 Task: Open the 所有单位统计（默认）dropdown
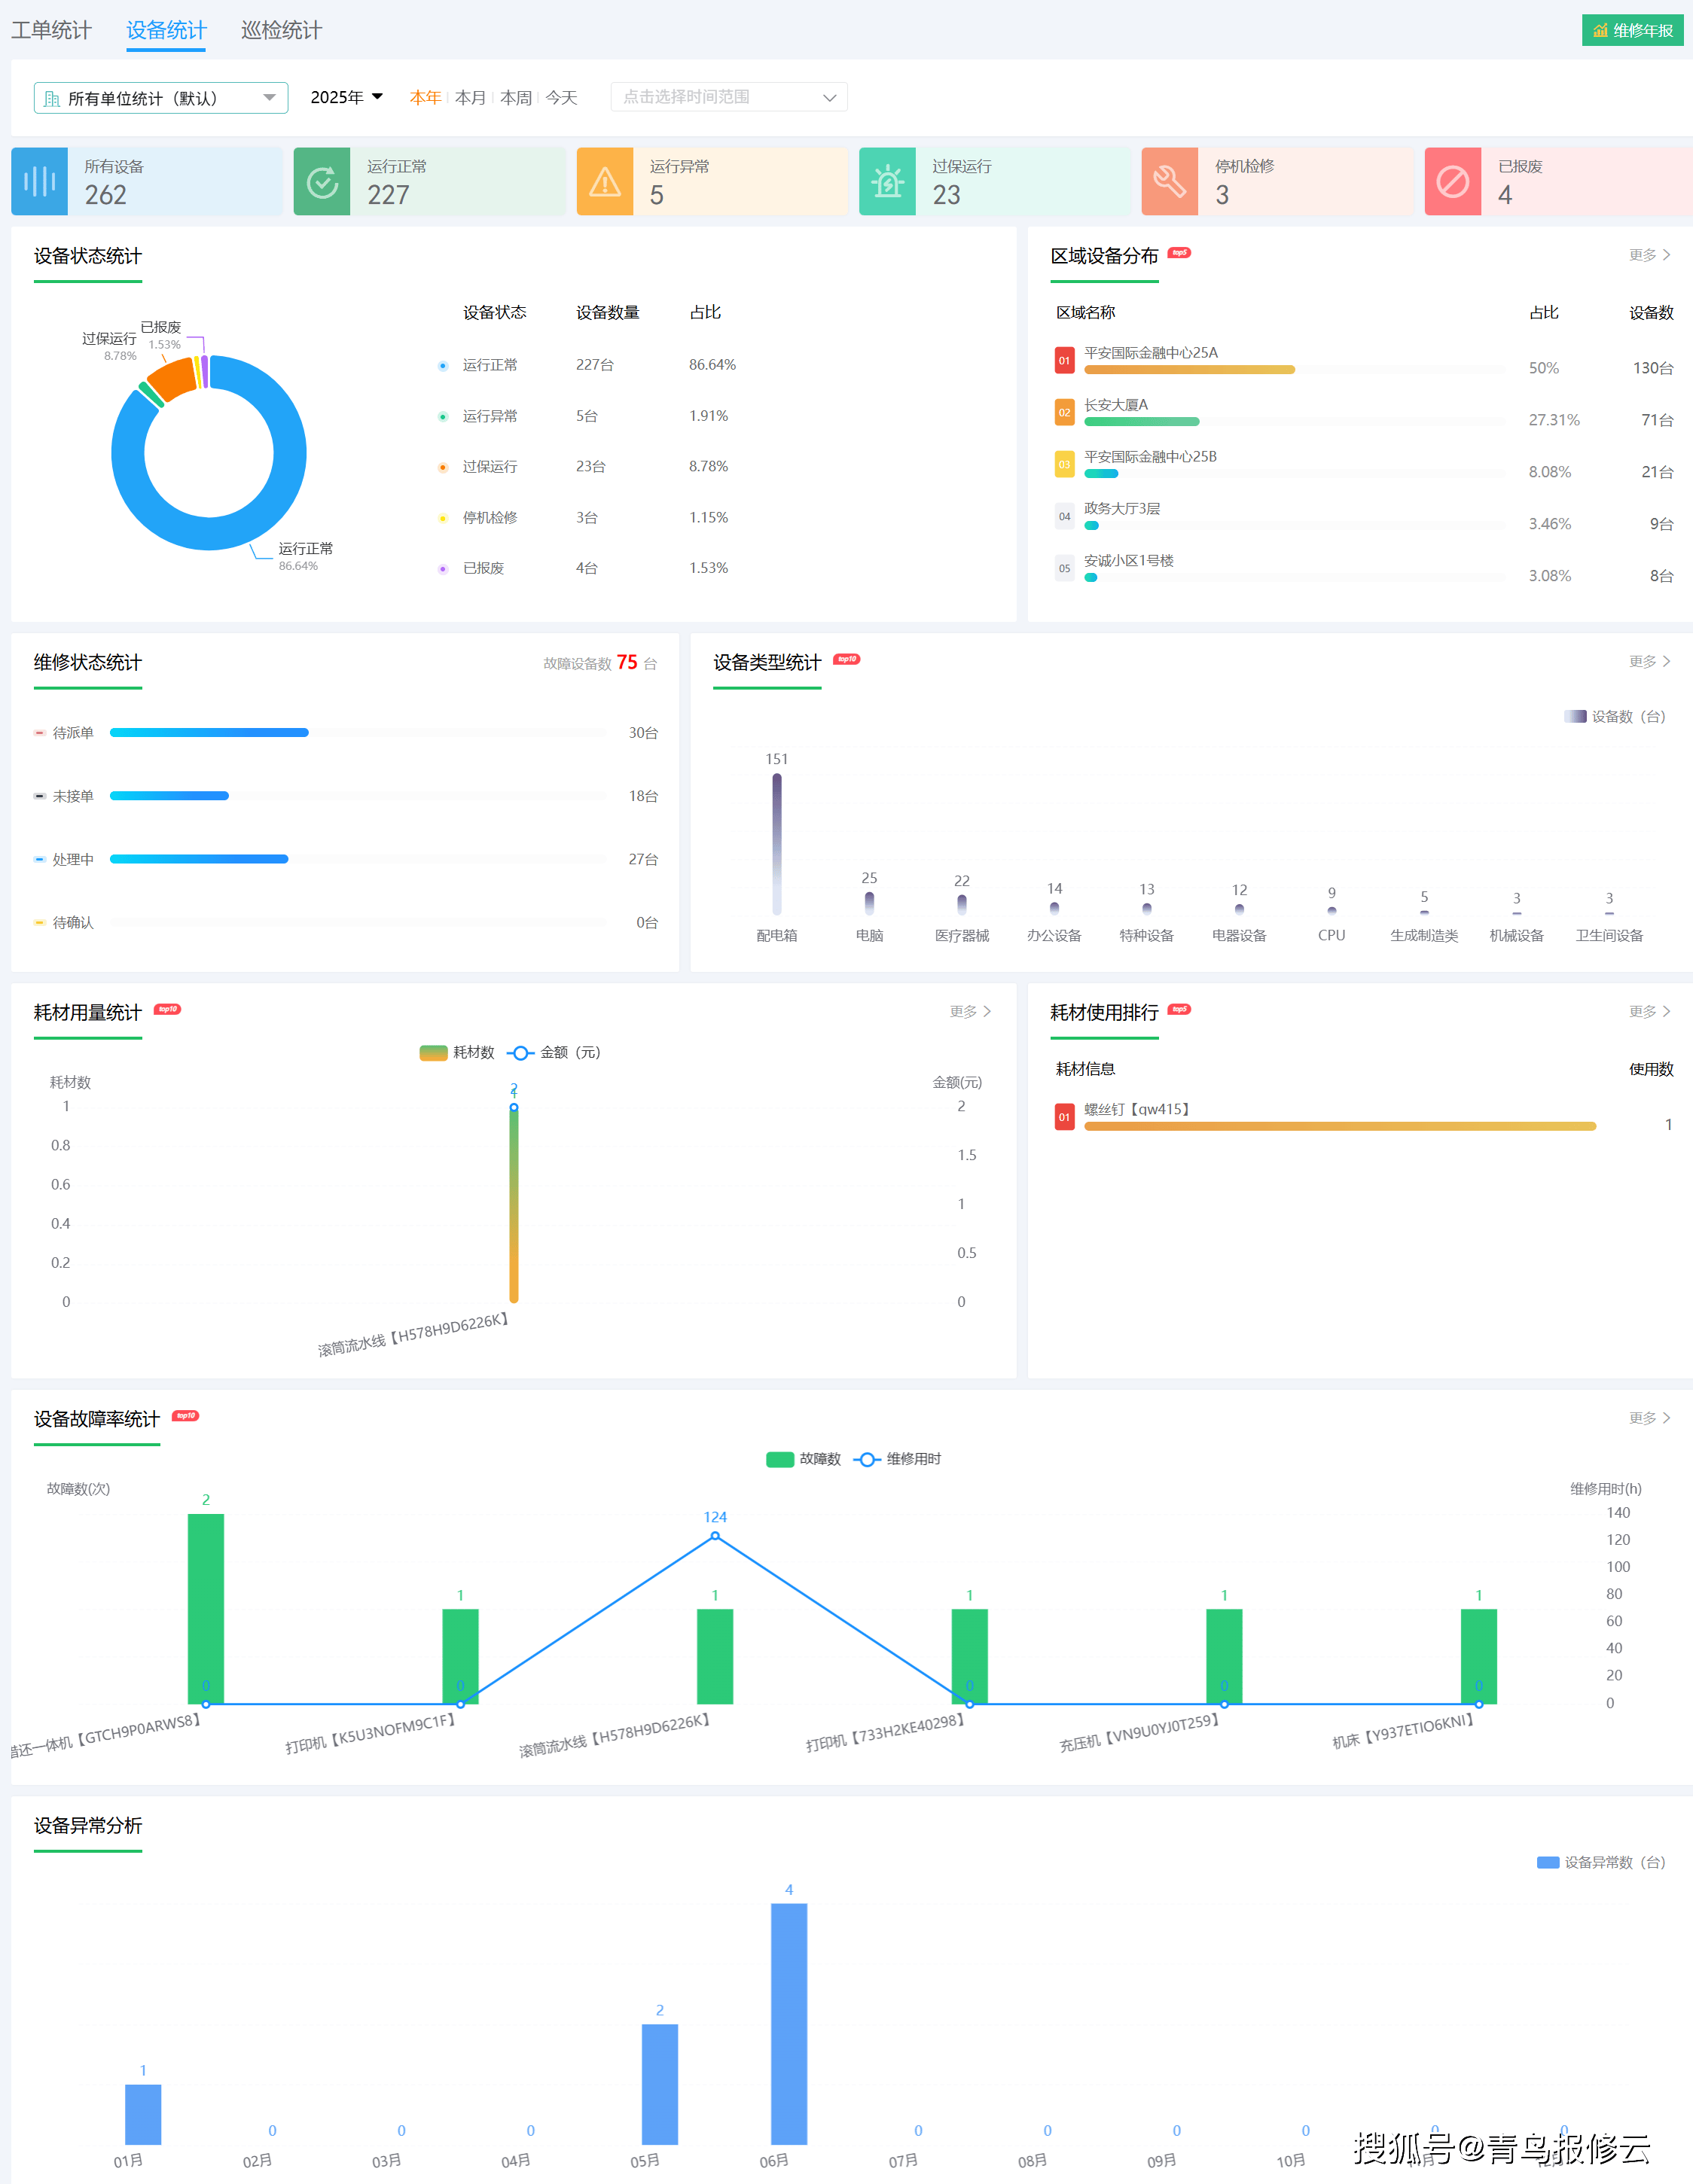point(160,98)
